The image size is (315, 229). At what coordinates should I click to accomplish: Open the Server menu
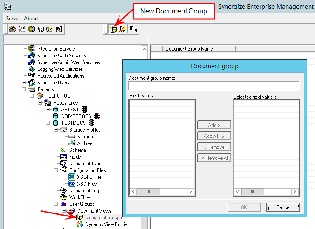(x=13, y=19)
